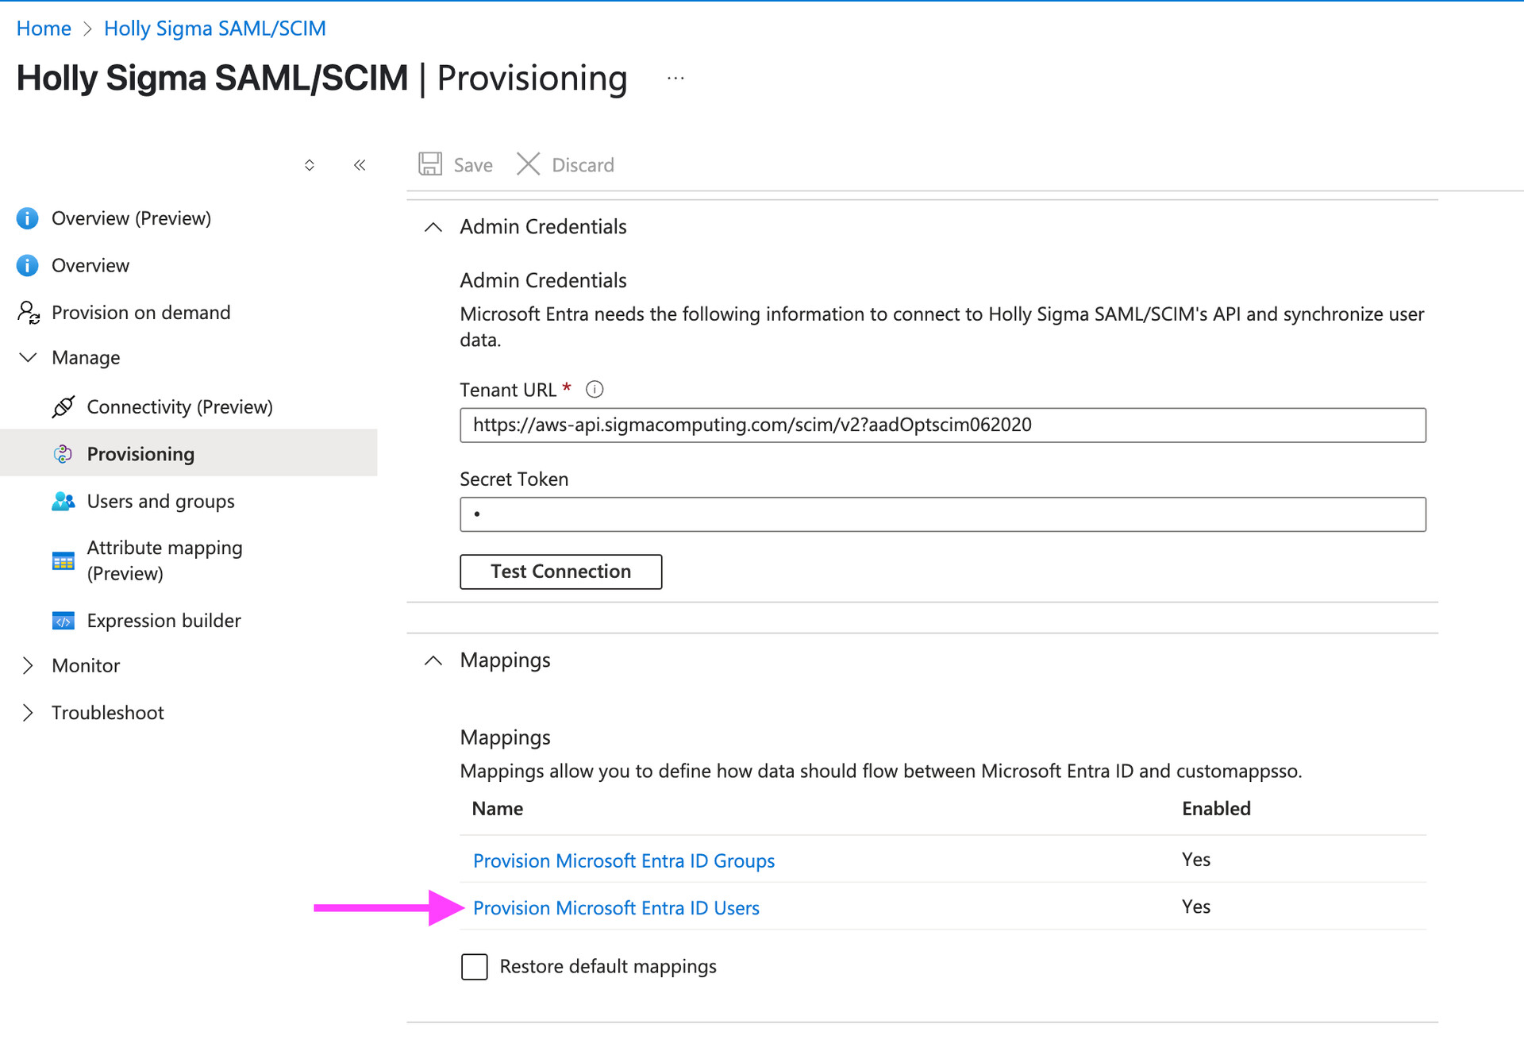This screenshot has height=1051, width=1524.
Task: Open Attribute mapping (Preview) via its grid icon
Action: click(63, 560)
